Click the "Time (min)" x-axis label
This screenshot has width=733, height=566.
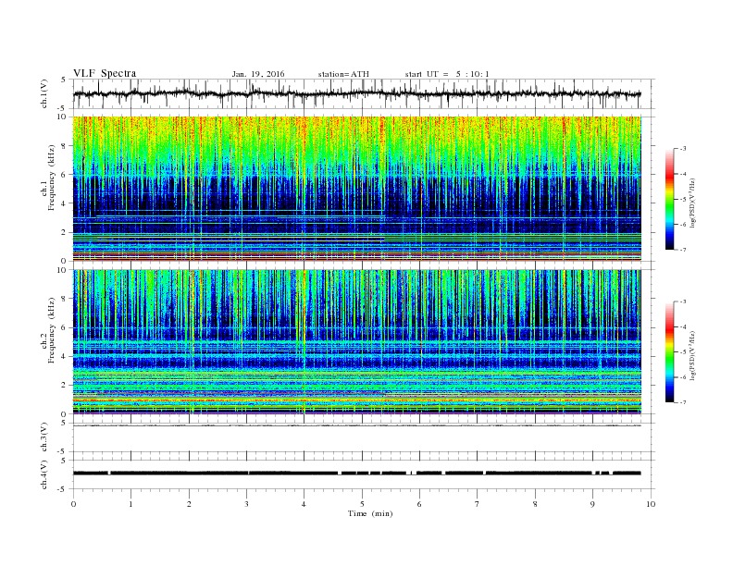click(370, 513)
